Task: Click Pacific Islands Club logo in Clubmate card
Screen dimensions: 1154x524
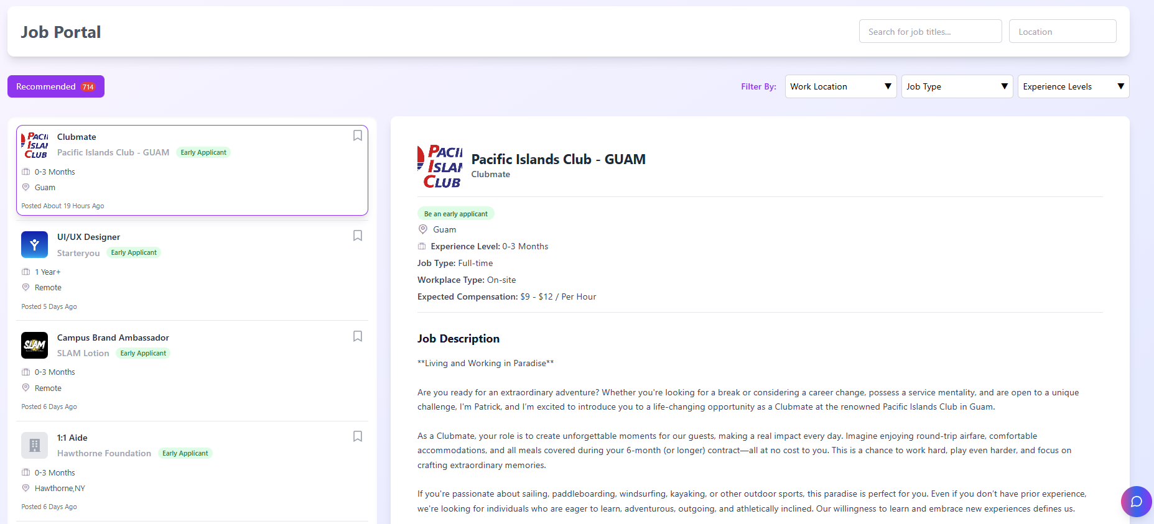Action: coord(34,145)
